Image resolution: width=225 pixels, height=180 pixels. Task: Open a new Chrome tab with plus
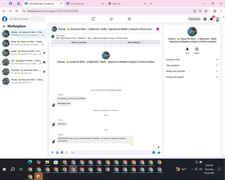click(x=151, y=4)
